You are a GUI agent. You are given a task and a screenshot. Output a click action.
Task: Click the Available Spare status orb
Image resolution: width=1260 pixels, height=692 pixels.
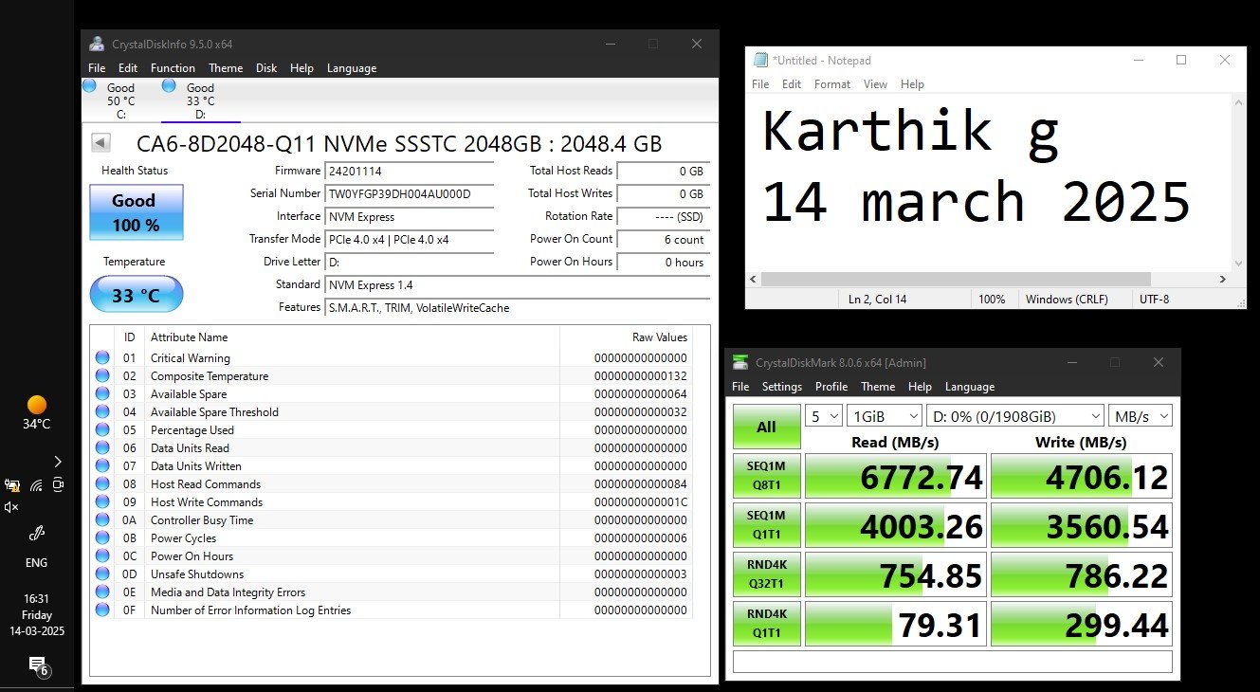point(102,394)
